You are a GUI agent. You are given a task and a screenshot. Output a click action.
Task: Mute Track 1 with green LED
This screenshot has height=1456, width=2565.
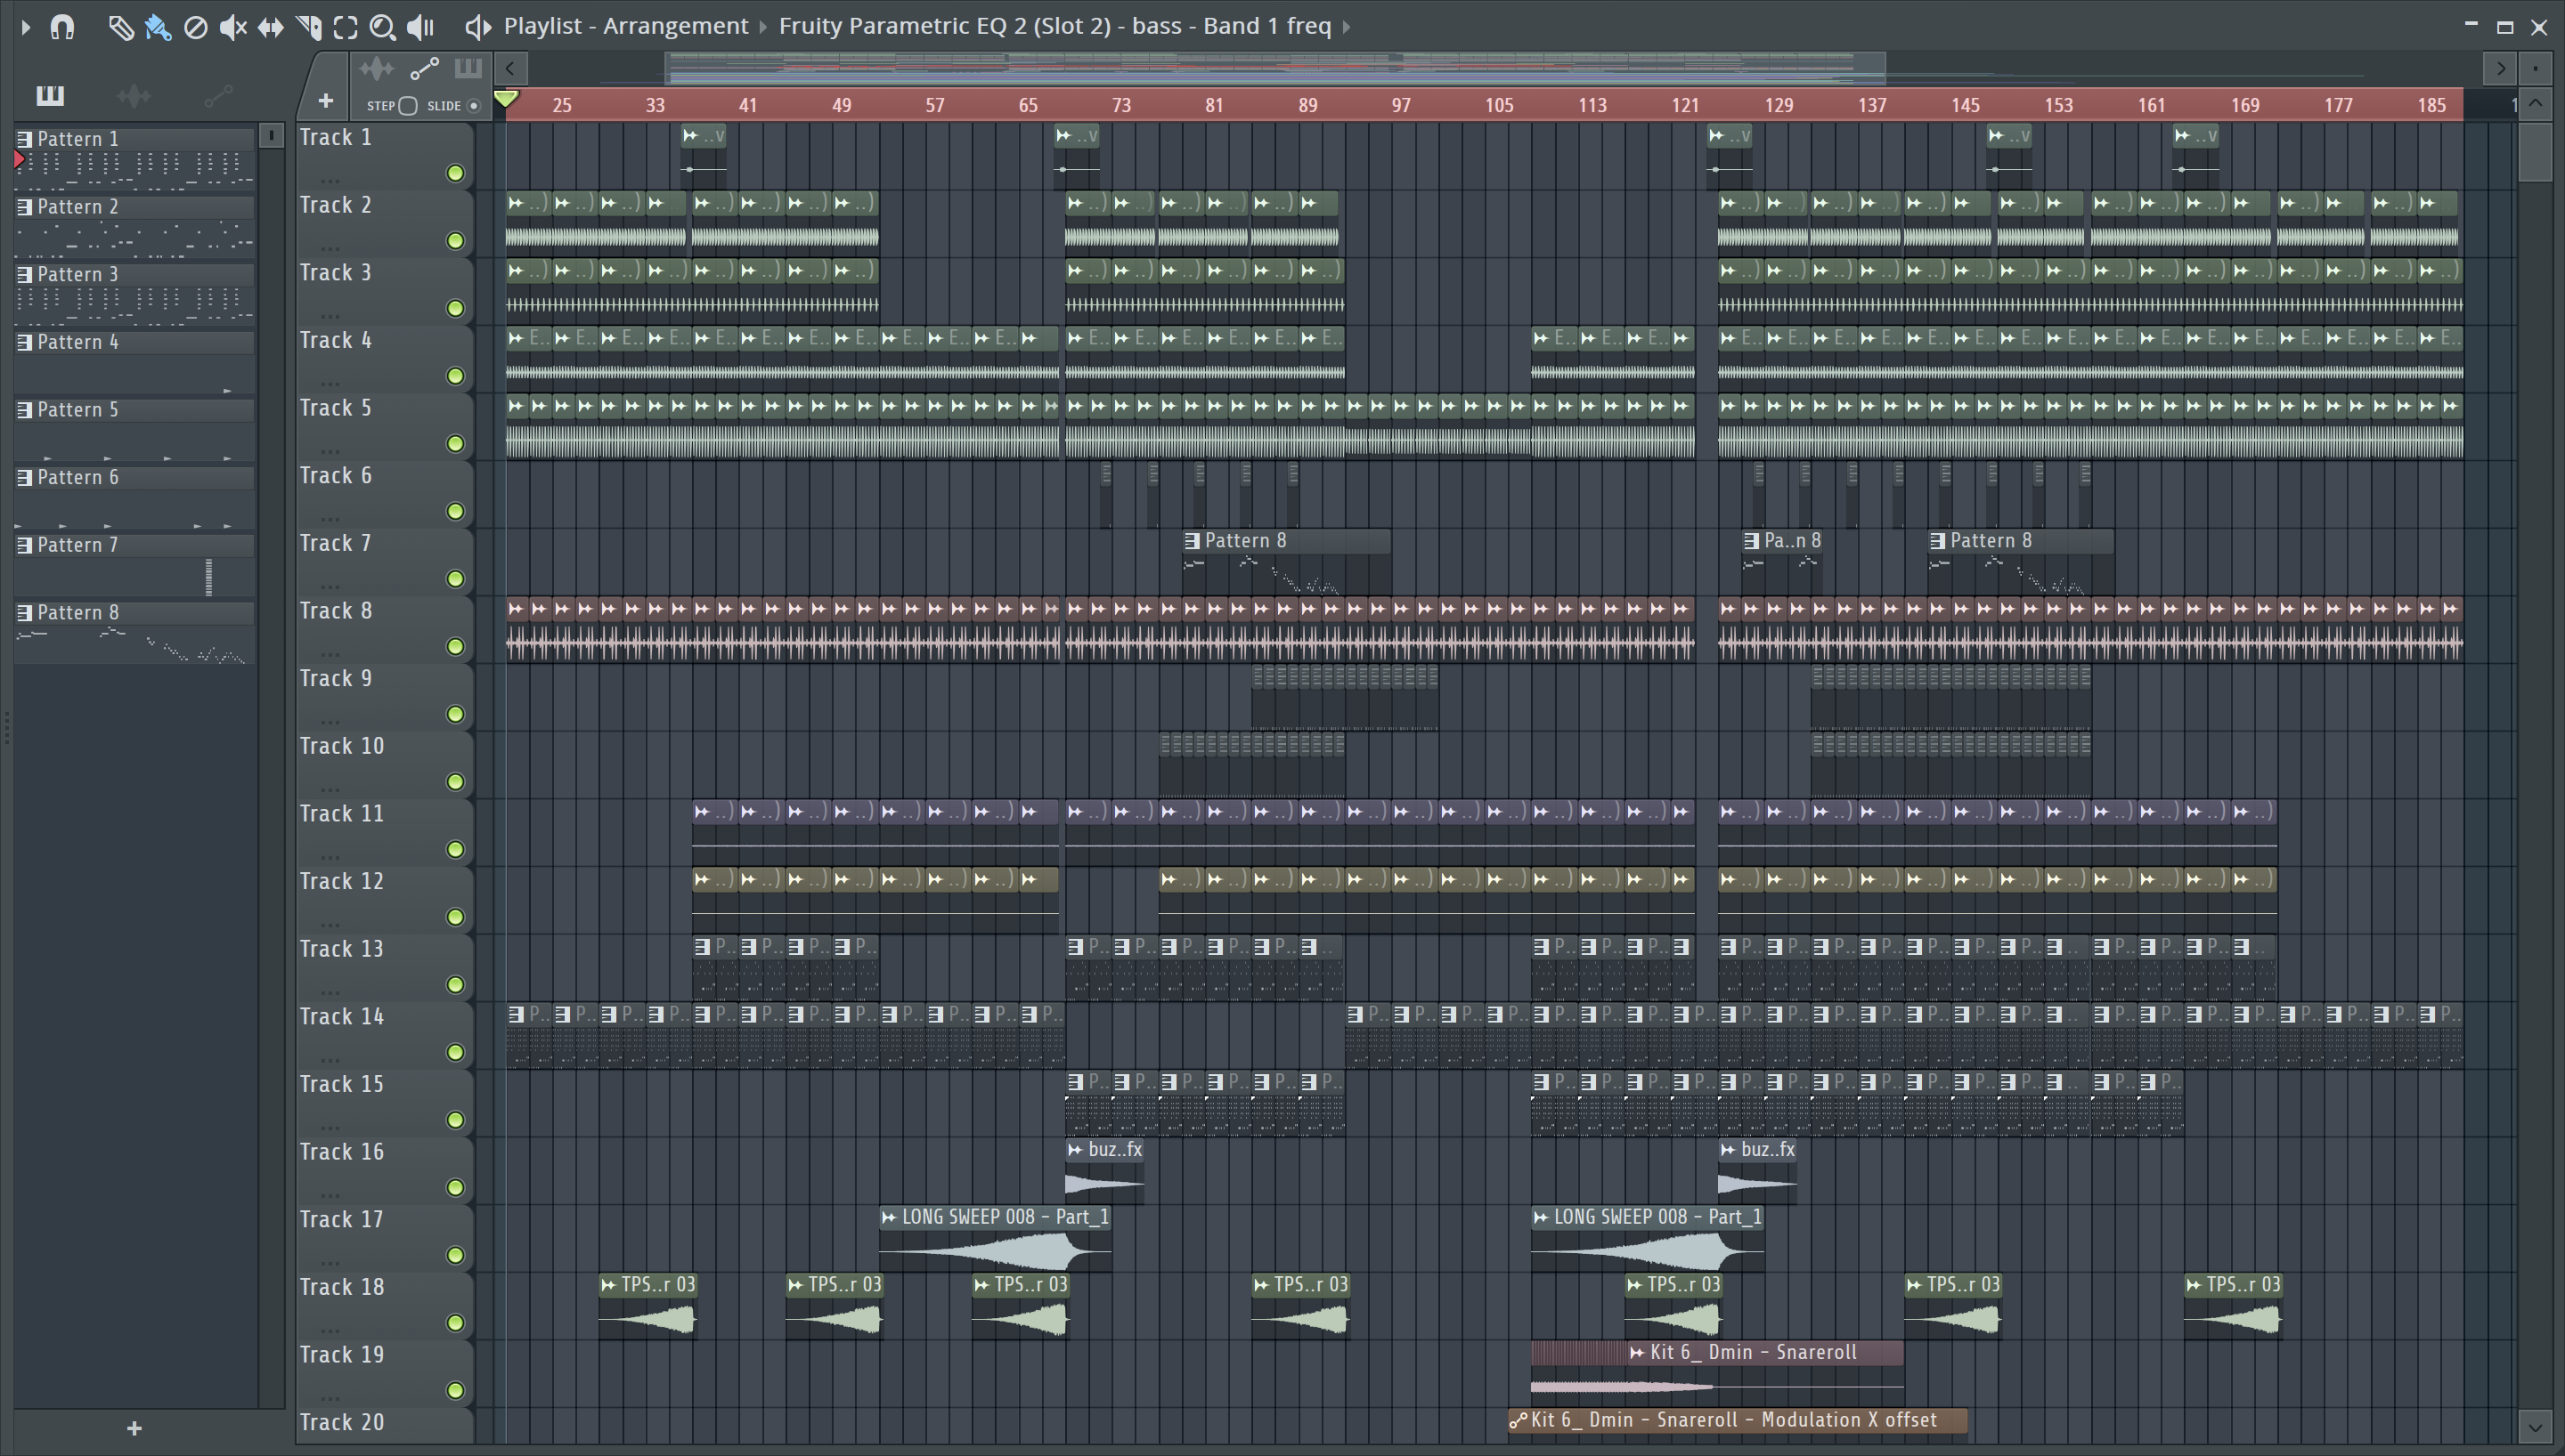(455, 174)
